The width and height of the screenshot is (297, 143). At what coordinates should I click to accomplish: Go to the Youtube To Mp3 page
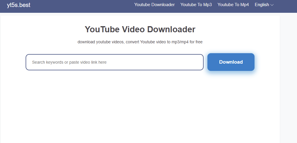(196, 5)
